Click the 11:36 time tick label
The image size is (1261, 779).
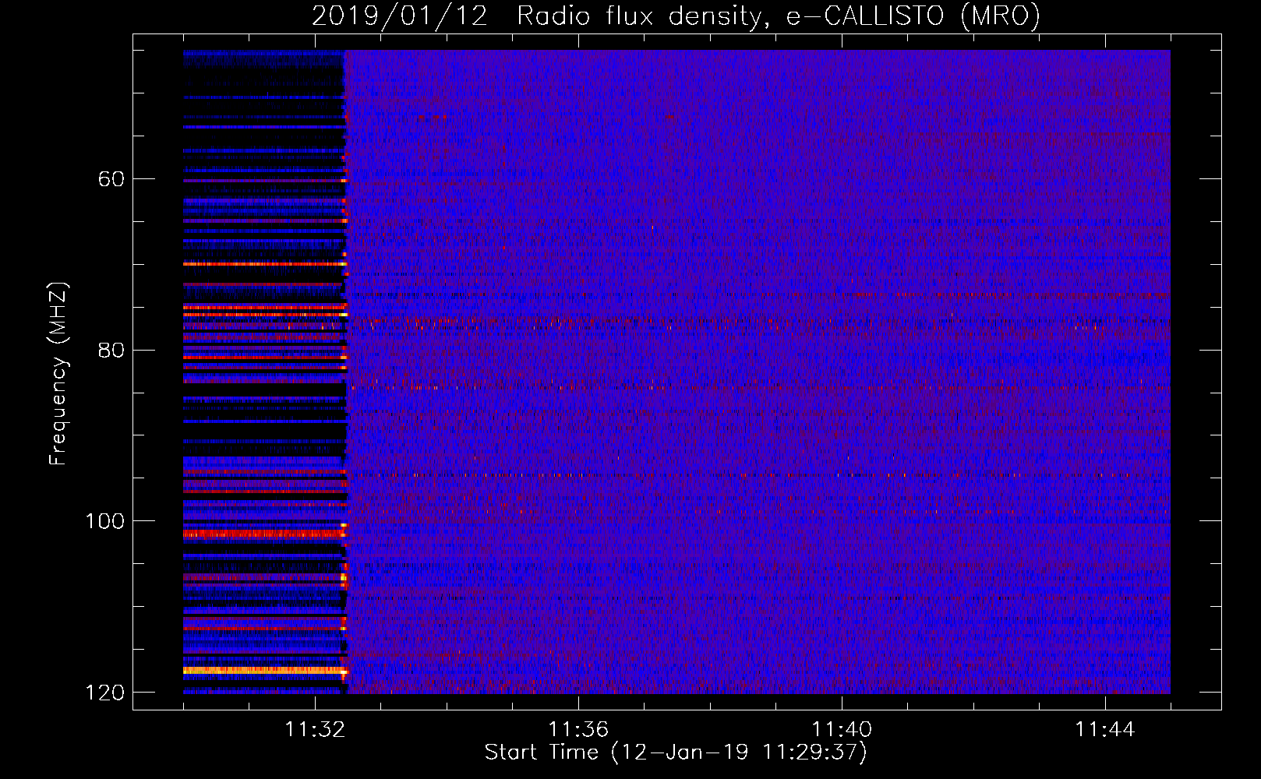click(578, 730)
